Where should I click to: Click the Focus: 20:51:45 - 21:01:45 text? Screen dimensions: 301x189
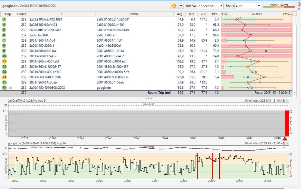pos(272,93)
